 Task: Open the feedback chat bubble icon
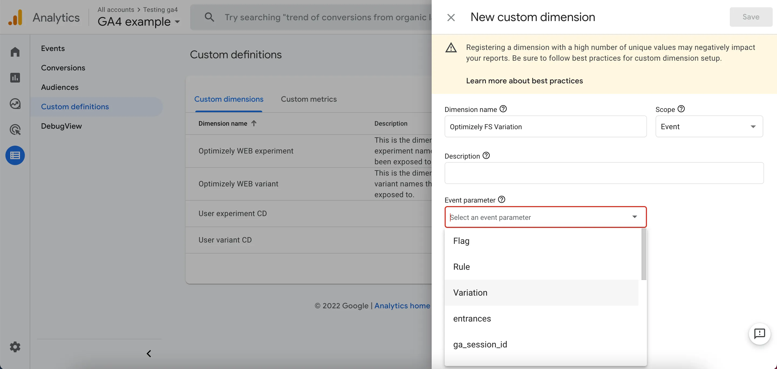tap(759, 334)
